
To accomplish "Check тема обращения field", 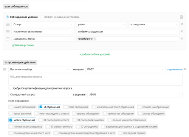I will click(65, 107).
